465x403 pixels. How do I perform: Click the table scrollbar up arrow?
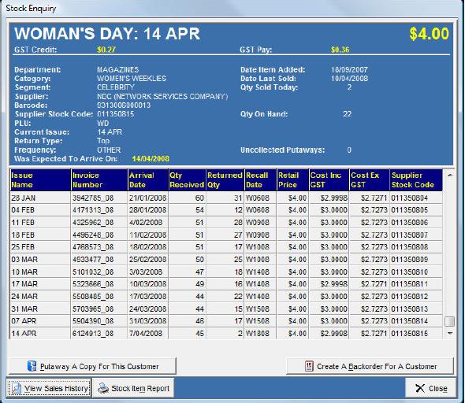pos(450,176)
